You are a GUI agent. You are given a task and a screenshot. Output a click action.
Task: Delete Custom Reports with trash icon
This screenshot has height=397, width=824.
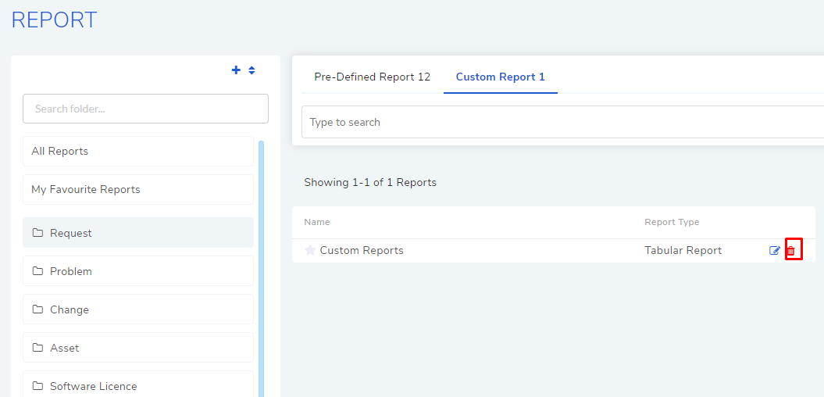(x=791, y=251)
